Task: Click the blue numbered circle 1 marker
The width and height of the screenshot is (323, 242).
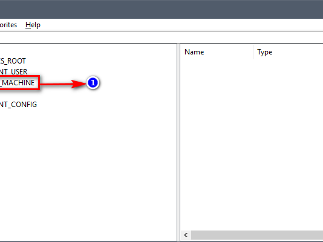Action: tap(93, 83)
